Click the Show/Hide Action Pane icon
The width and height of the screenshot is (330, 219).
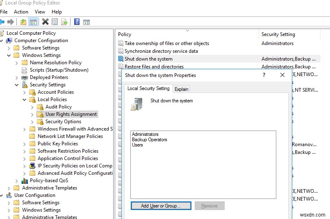coord(86,22)
